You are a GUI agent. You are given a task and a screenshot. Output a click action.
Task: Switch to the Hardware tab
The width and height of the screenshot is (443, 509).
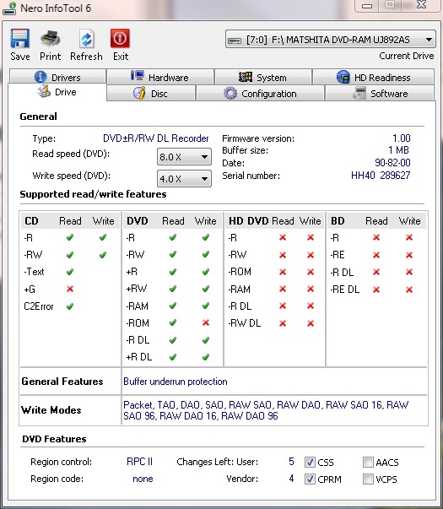pyautogui.click(x=160, y=77)
